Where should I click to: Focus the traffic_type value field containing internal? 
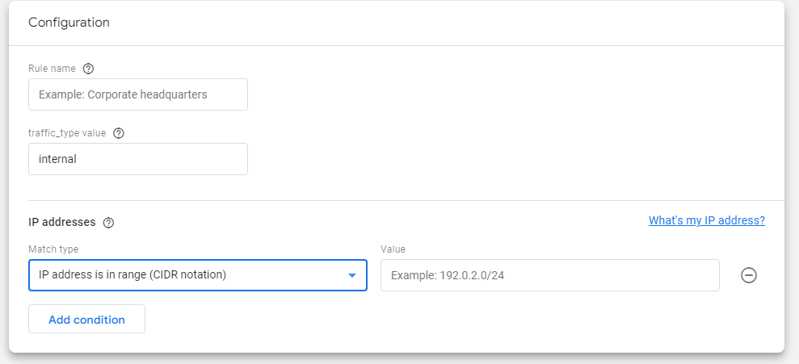[138, 159]
